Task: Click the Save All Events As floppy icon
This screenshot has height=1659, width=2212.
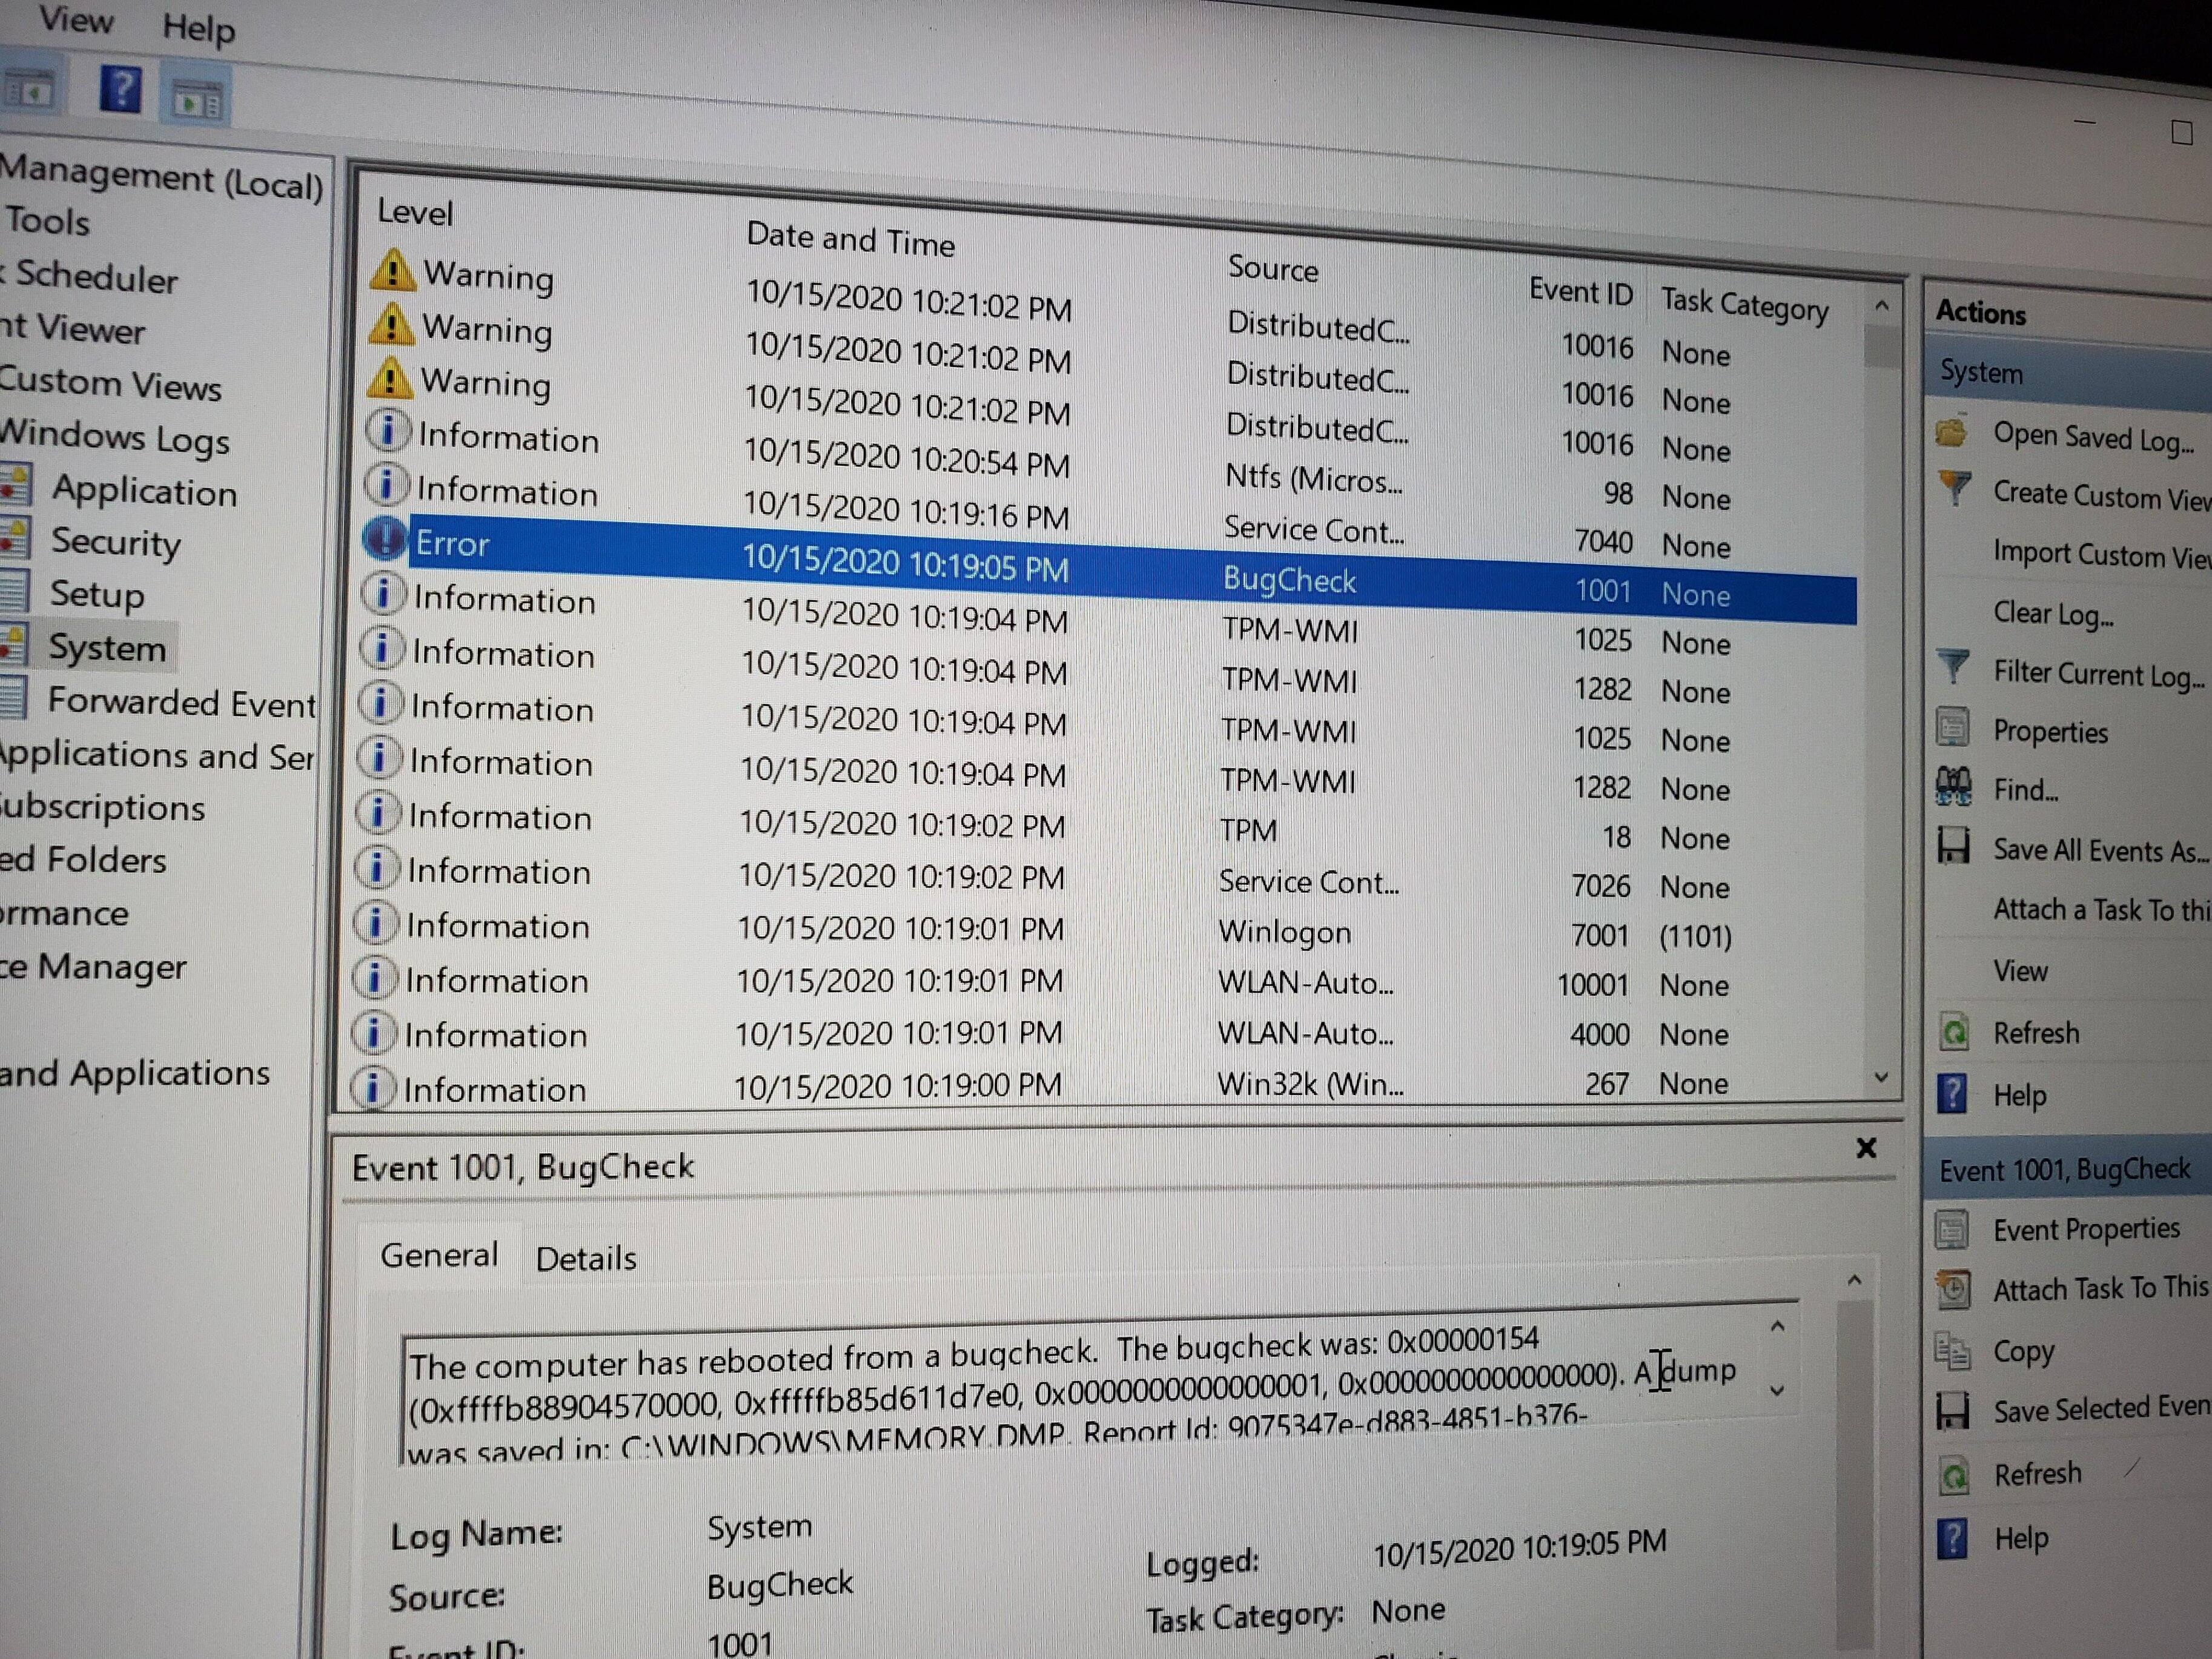Action: point(1953,845)
